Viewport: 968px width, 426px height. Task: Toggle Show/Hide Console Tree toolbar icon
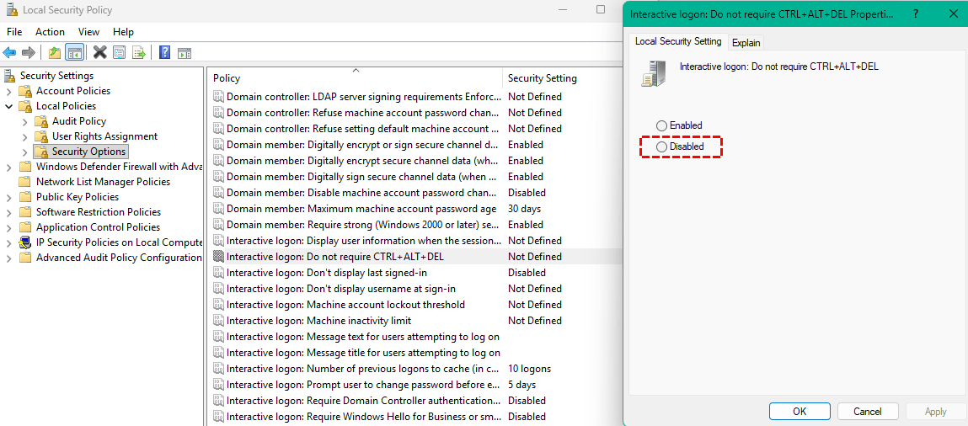[75, 52]
